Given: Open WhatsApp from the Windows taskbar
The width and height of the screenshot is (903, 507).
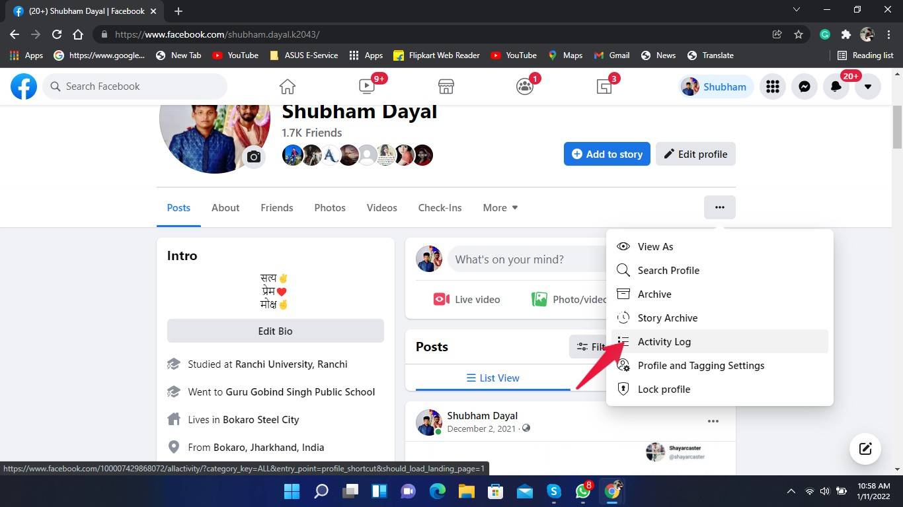Looking at the screenshot, I should tap(582, 491).
